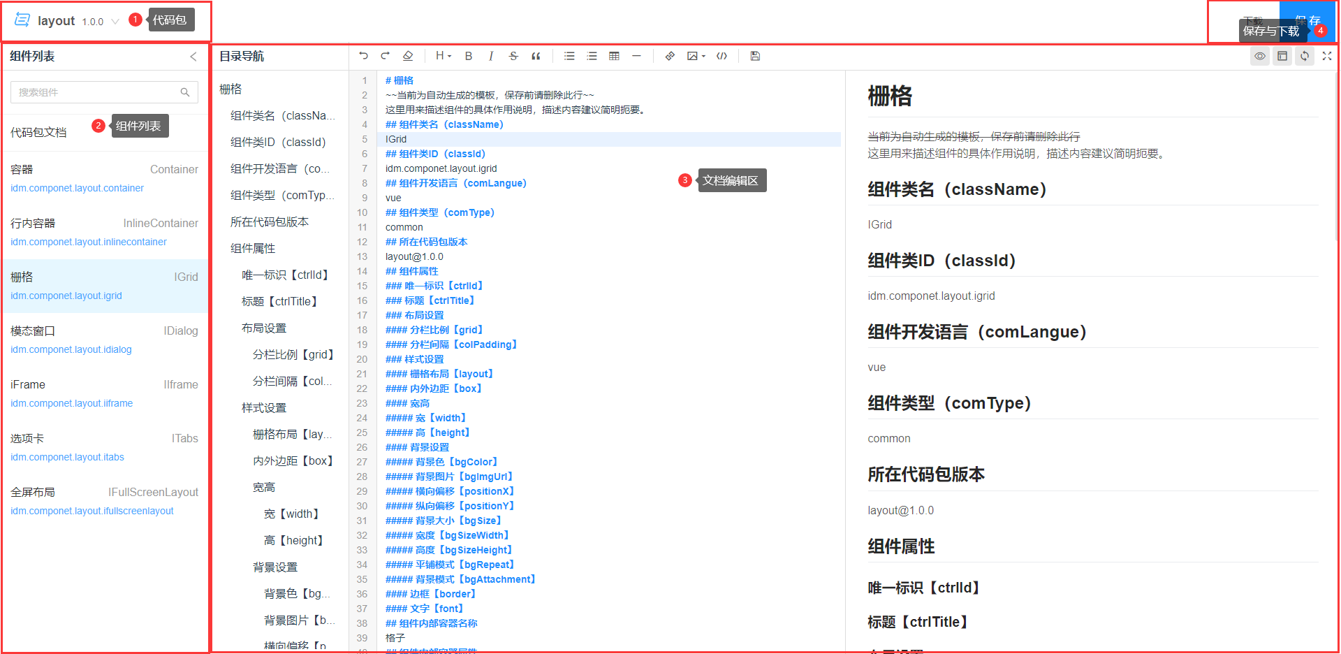
Task: Clear content with the eraser icon
Action: click(x=408, y=56)
